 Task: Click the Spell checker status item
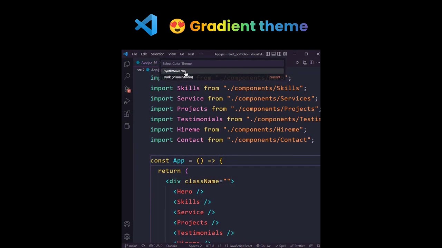280,246
